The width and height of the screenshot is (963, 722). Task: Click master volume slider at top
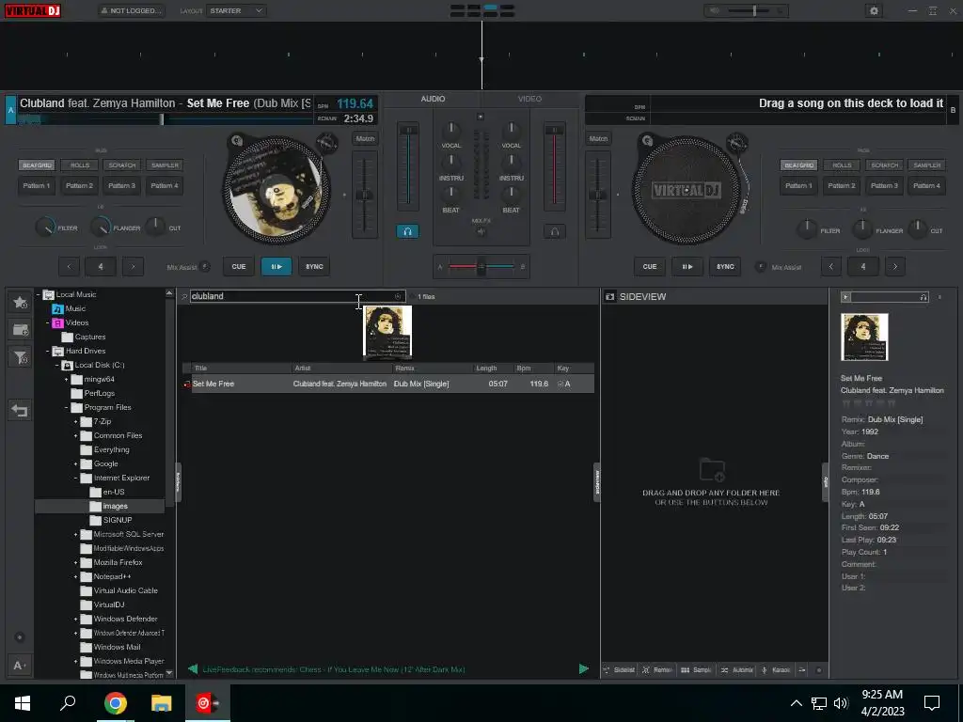pos(753,10)
